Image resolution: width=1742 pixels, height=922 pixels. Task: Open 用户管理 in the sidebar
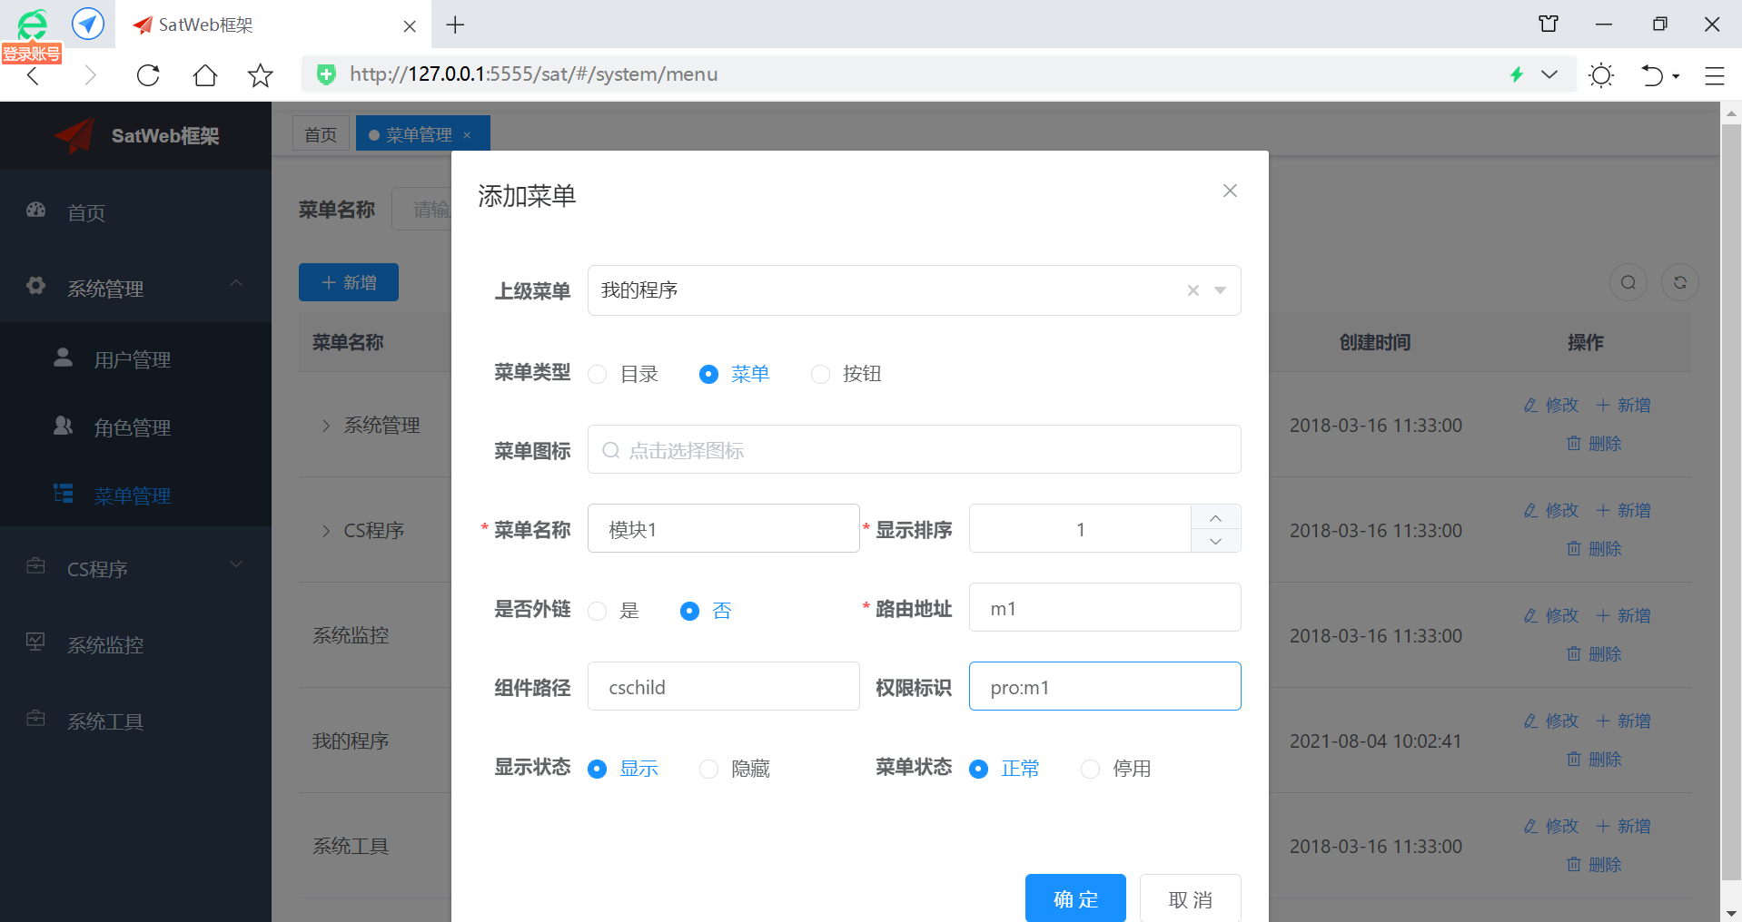(x=135, y=359)
